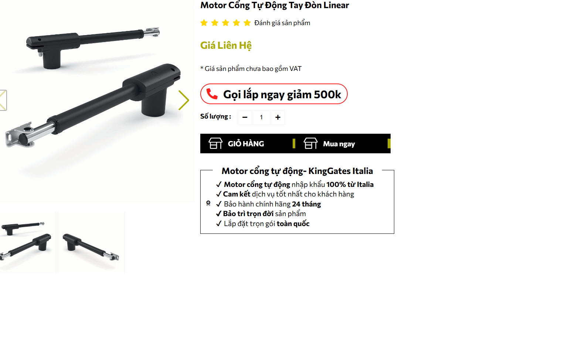Select first thumbnail showing two motors
582x355 pixels.
coord(28,242)
